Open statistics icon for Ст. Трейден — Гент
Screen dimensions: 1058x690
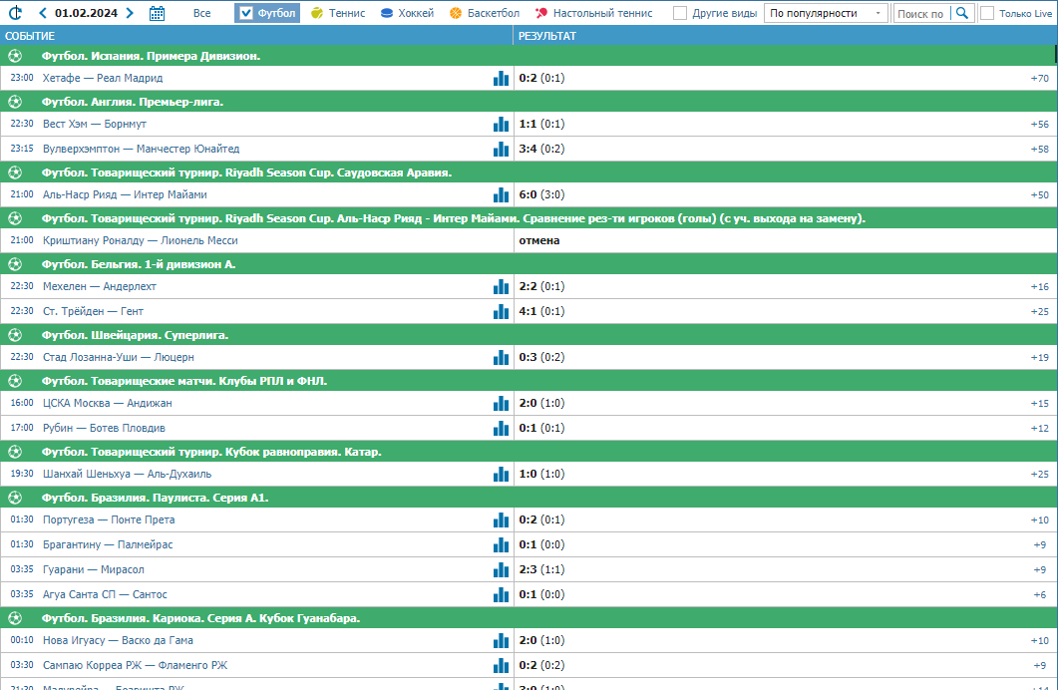(x=501, y=312)
